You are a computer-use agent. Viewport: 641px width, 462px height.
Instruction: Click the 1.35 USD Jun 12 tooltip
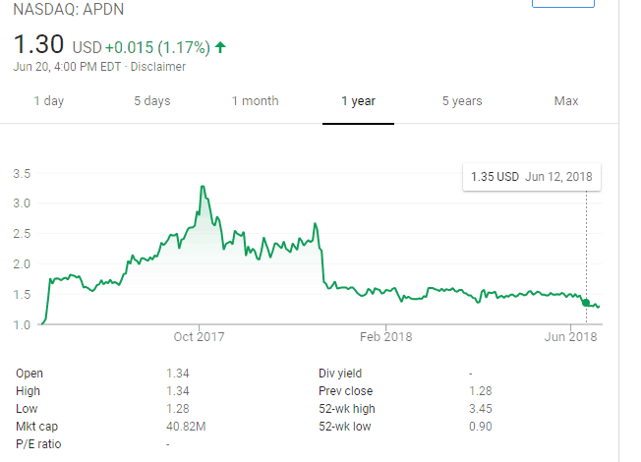[531, 177]
